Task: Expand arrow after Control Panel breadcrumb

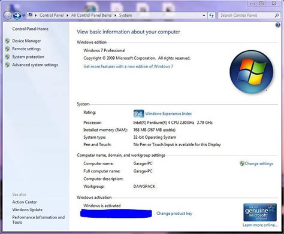Action: tap(68, 16)
